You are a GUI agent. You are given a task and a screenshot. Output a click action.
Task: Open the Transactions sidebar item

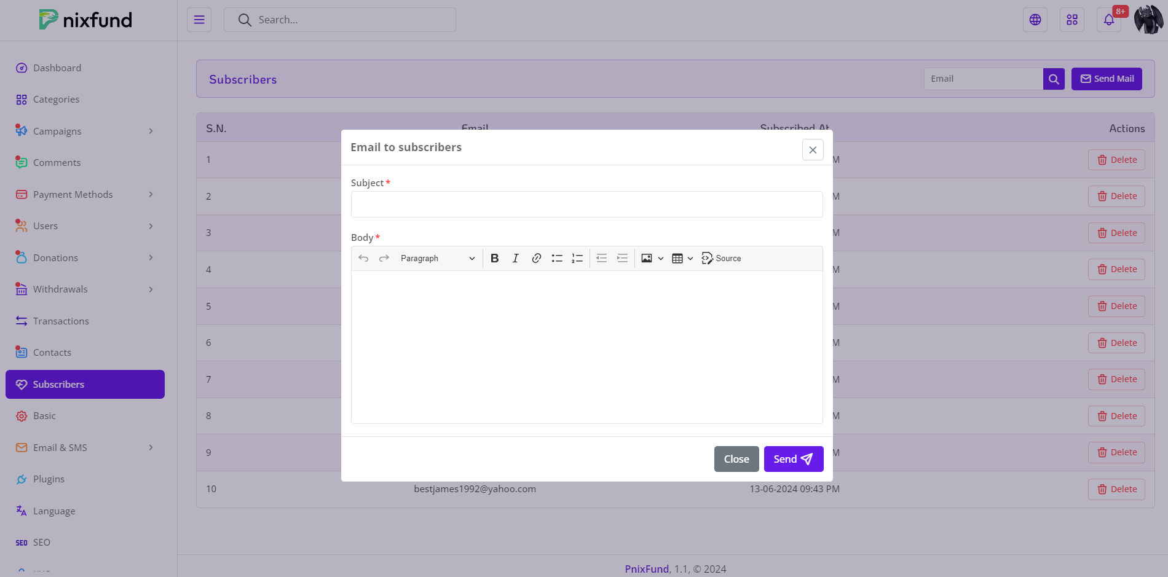point(61,321)
